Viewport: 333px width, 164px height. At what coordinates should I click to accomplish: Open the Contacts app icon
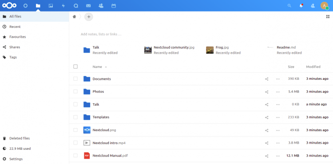[x=101, y=6]
